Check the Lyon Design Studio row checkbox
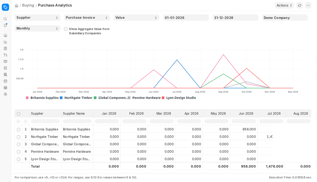Image resolution: width=317 pixels, height=182 pixels. [19, 159]
